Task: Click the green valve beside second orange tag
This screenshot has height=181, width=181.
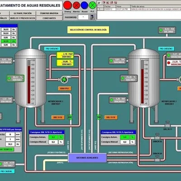Action: (x=99, y=117)
